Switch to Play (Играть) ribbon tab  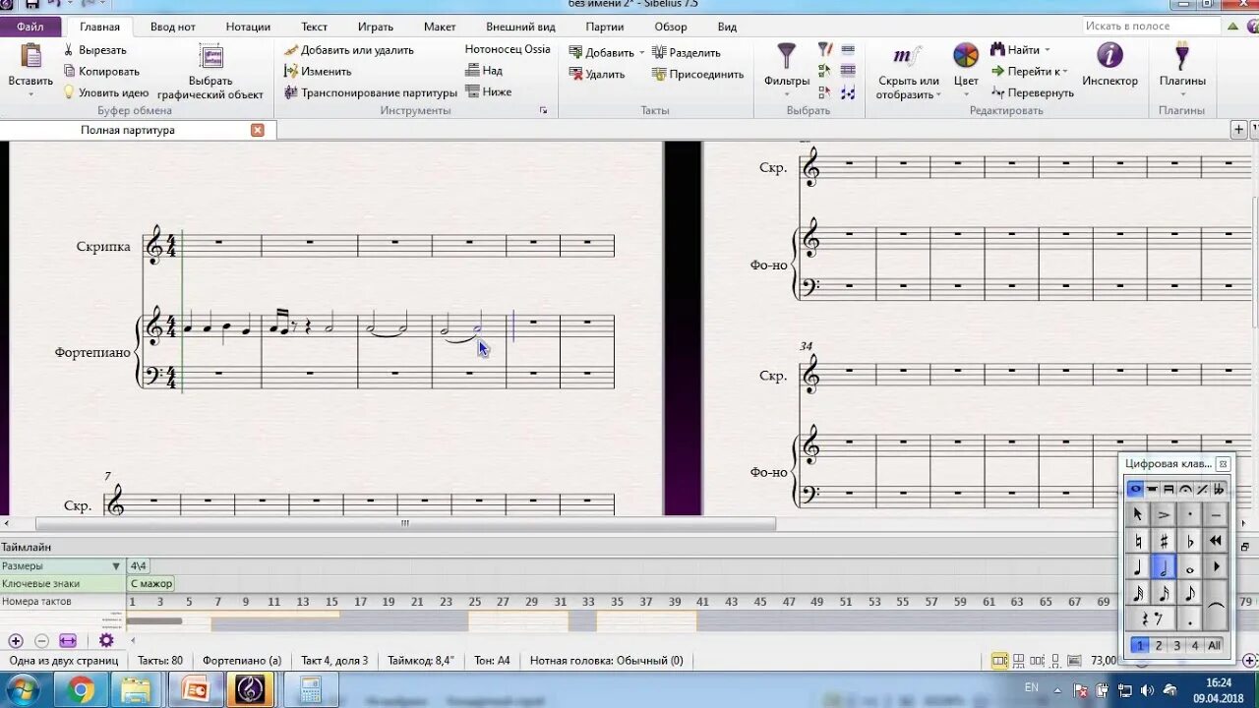point(376,27)
